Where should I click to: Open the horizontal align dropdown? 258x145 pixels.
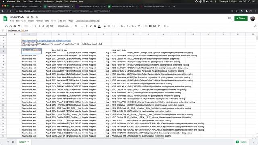(x=122, y=26)
